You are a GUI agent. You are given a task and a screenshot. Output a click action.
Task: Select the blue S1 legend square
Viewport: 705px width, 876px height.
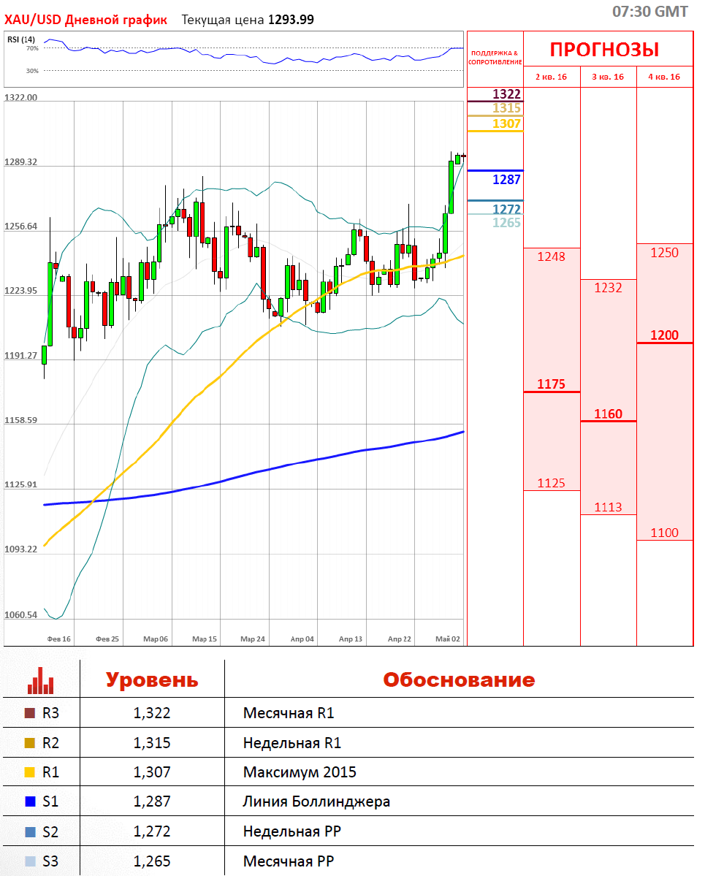click(30, 801)
